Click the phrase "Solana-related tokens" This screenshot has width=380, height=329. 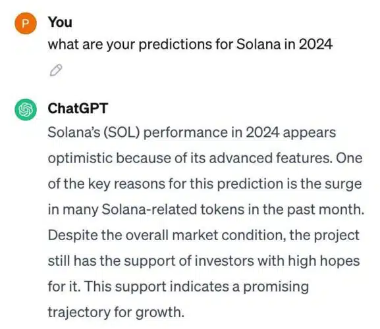tap(173, 209)
